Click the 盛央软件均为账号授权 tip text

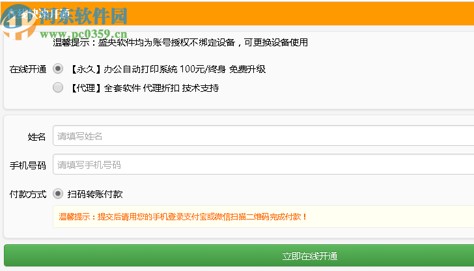(180, 42)
